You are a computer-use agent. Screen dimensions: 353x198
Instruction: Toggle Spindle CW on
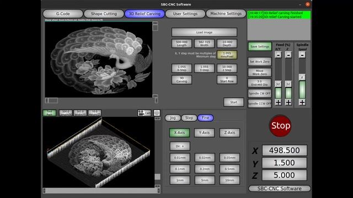pyautogui.click(x=260, y=94)
